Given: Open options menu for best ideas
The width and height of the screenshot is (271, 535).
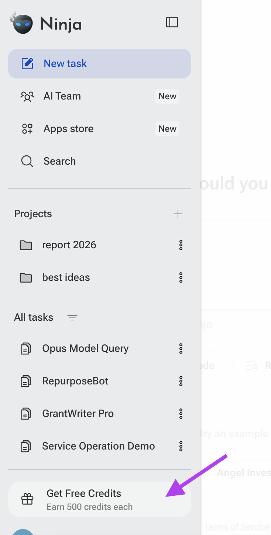Looking at the screenshot, I should [181, 277].
